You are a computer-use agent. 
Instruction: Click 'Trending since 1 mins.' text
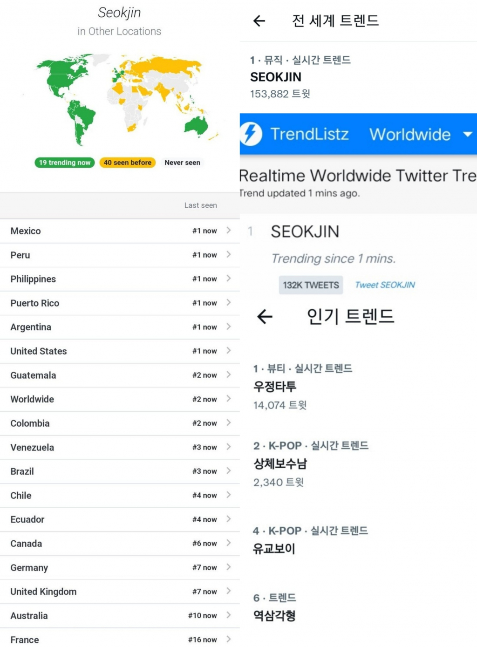point(334,259)
